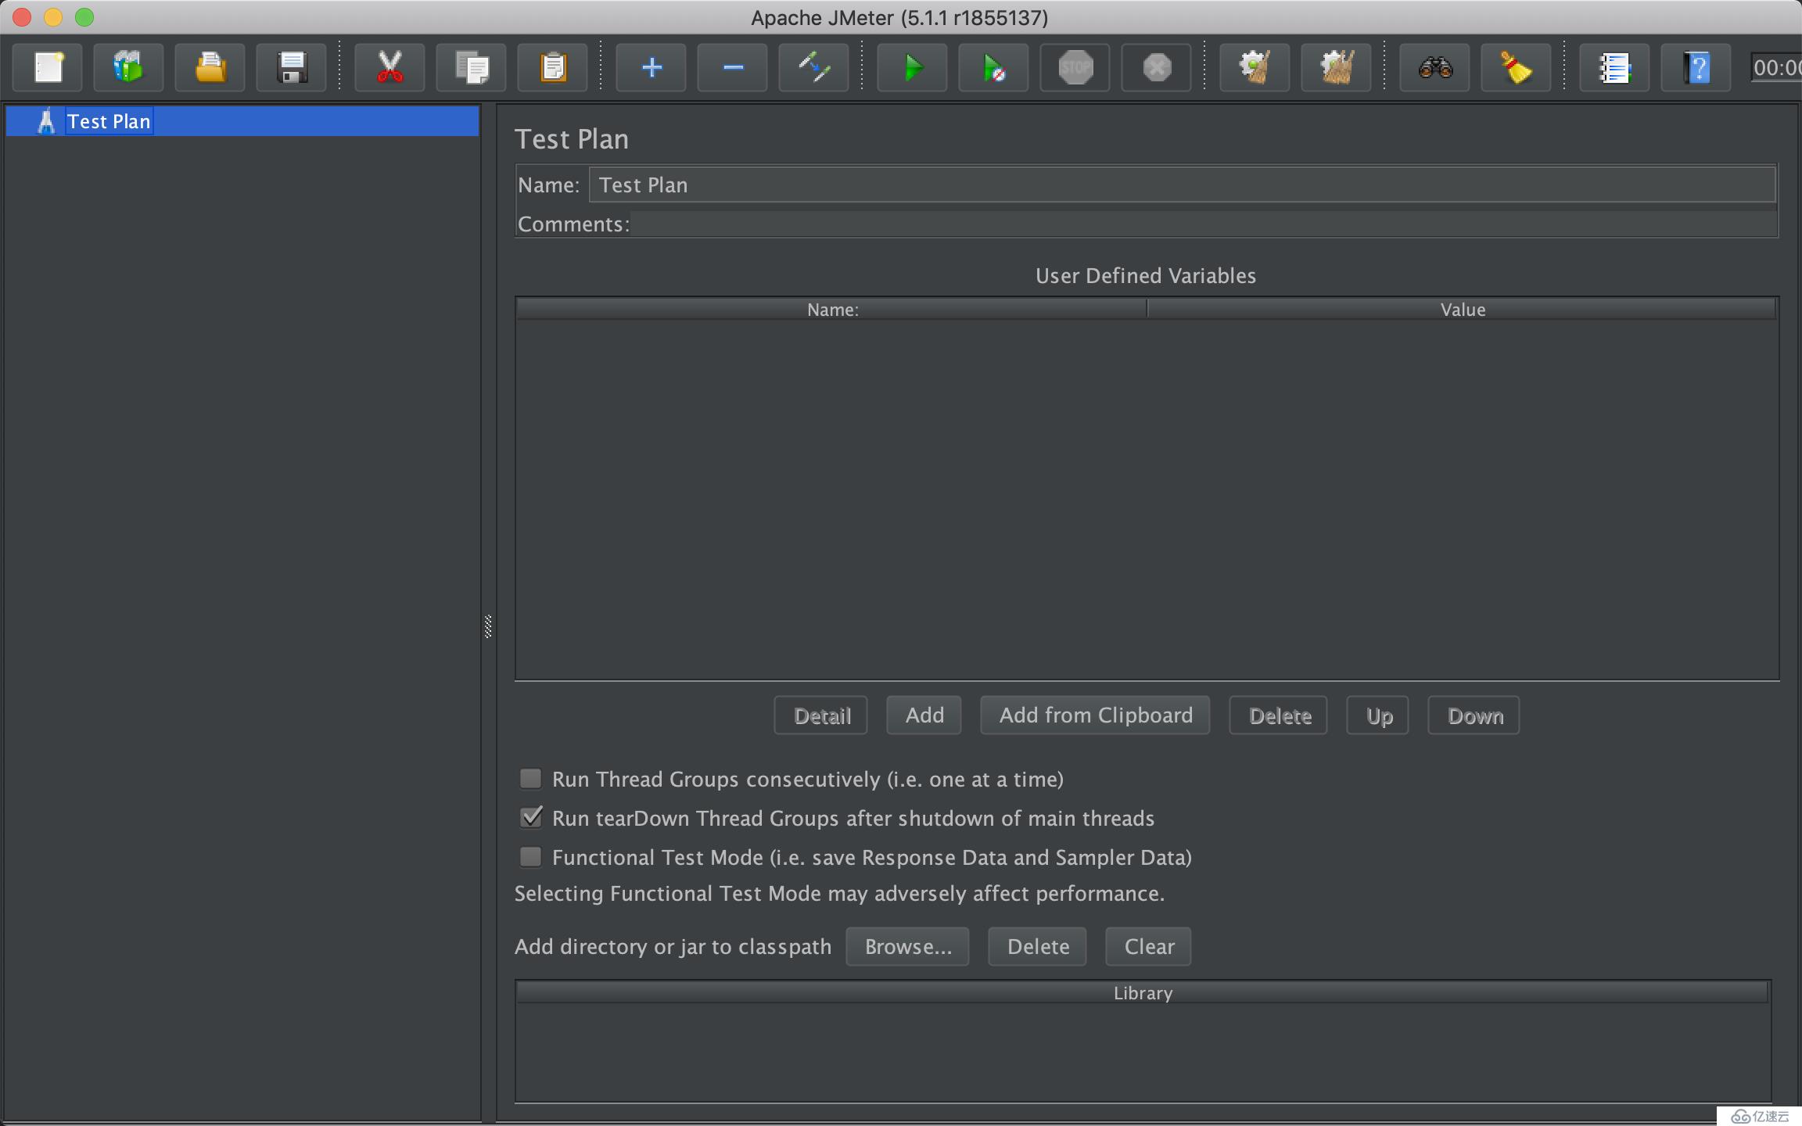Screen dimensions: 1802x1126
Task: Click the Test Plan beaker icon in tree
Action: tap(46, 121)
